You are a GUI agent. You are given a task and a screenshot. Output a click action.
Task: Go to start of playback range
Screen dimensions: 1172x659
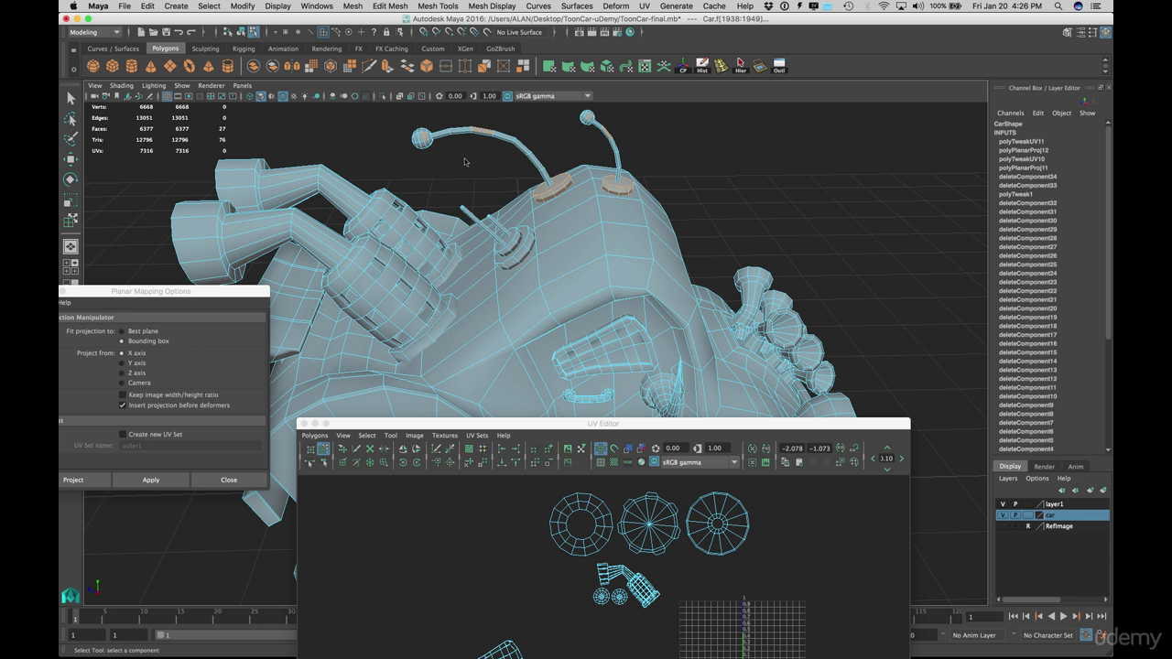coord(1013,617)
